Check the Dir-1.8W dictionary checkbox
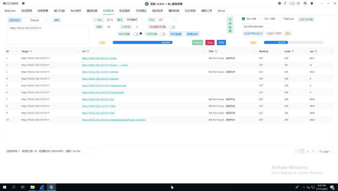This screenshot has width=338, height=191. point(261,19)
